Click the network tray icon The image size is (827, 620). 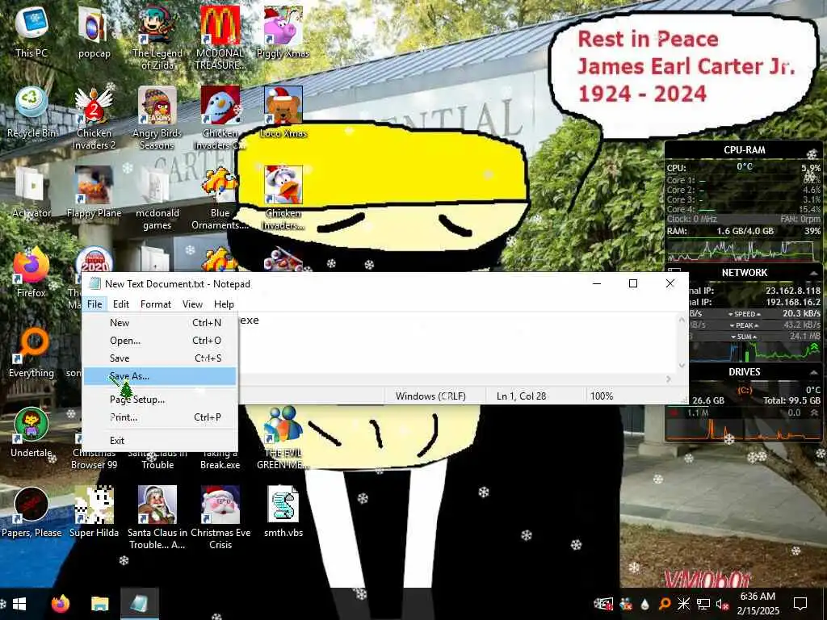click(703, 604)
